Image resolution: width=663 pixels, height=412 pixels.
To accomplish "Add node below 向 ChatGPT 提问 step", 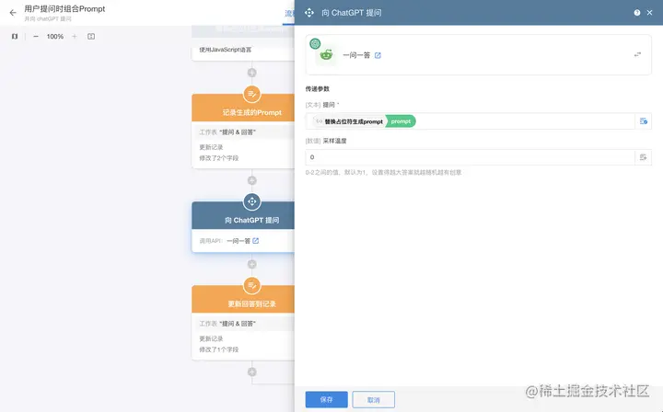I will point(252,264).
